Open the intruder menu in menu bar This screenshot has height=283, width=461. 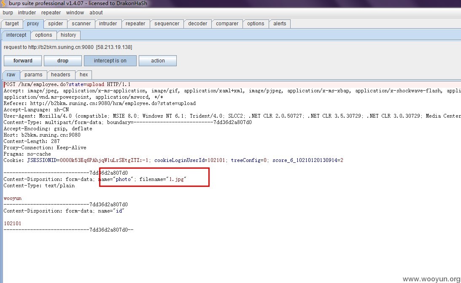pos(27,13)
